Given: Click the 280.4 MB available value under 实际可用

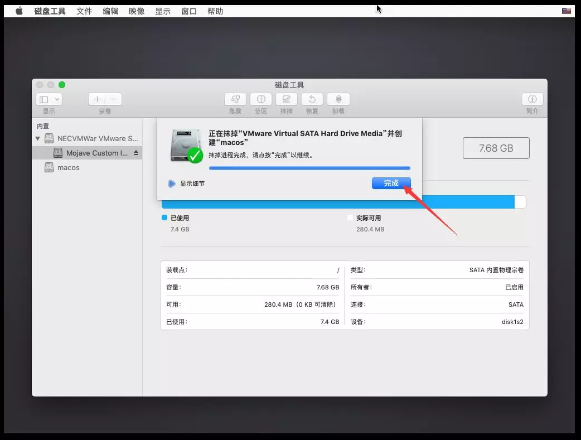Looking at the screenshot, I should pyautogui.click(x=370, y=229).
